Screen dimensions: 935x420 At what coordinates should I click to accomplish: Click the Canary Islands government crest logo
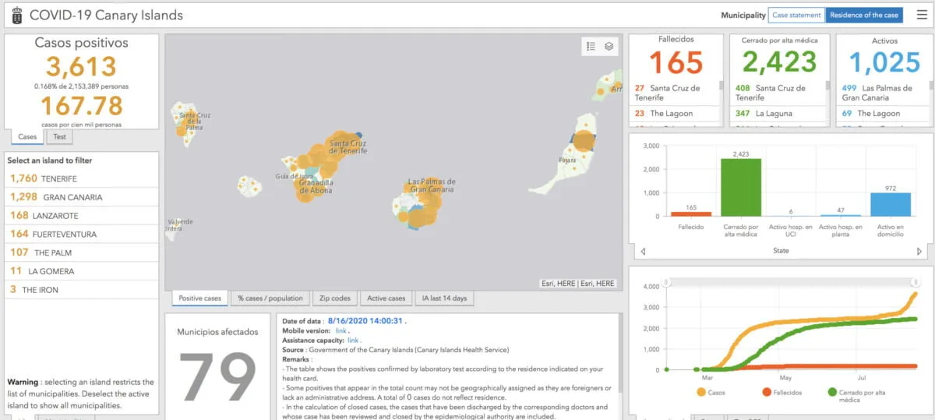click(x=17, y=15)
